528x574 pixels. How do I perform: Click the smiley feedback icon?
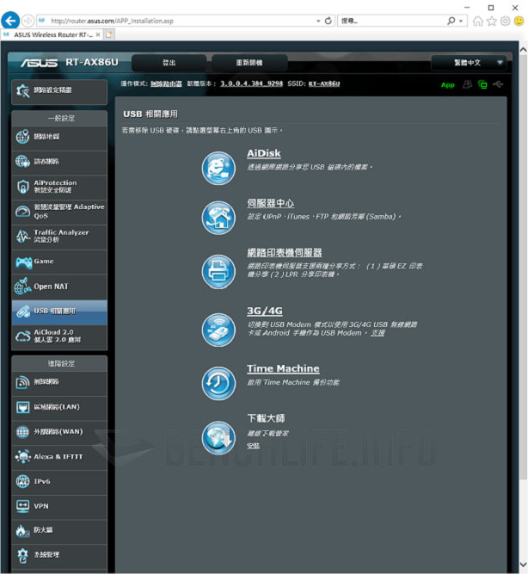click(x=519, y=21)
